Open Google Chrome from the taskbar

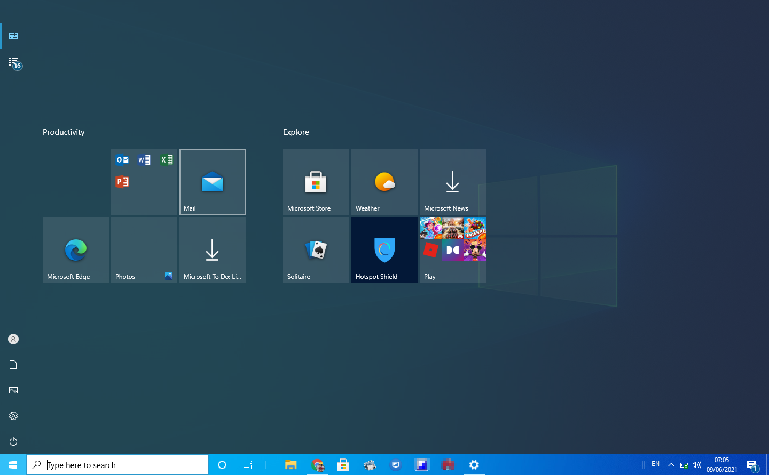[318, 465]
